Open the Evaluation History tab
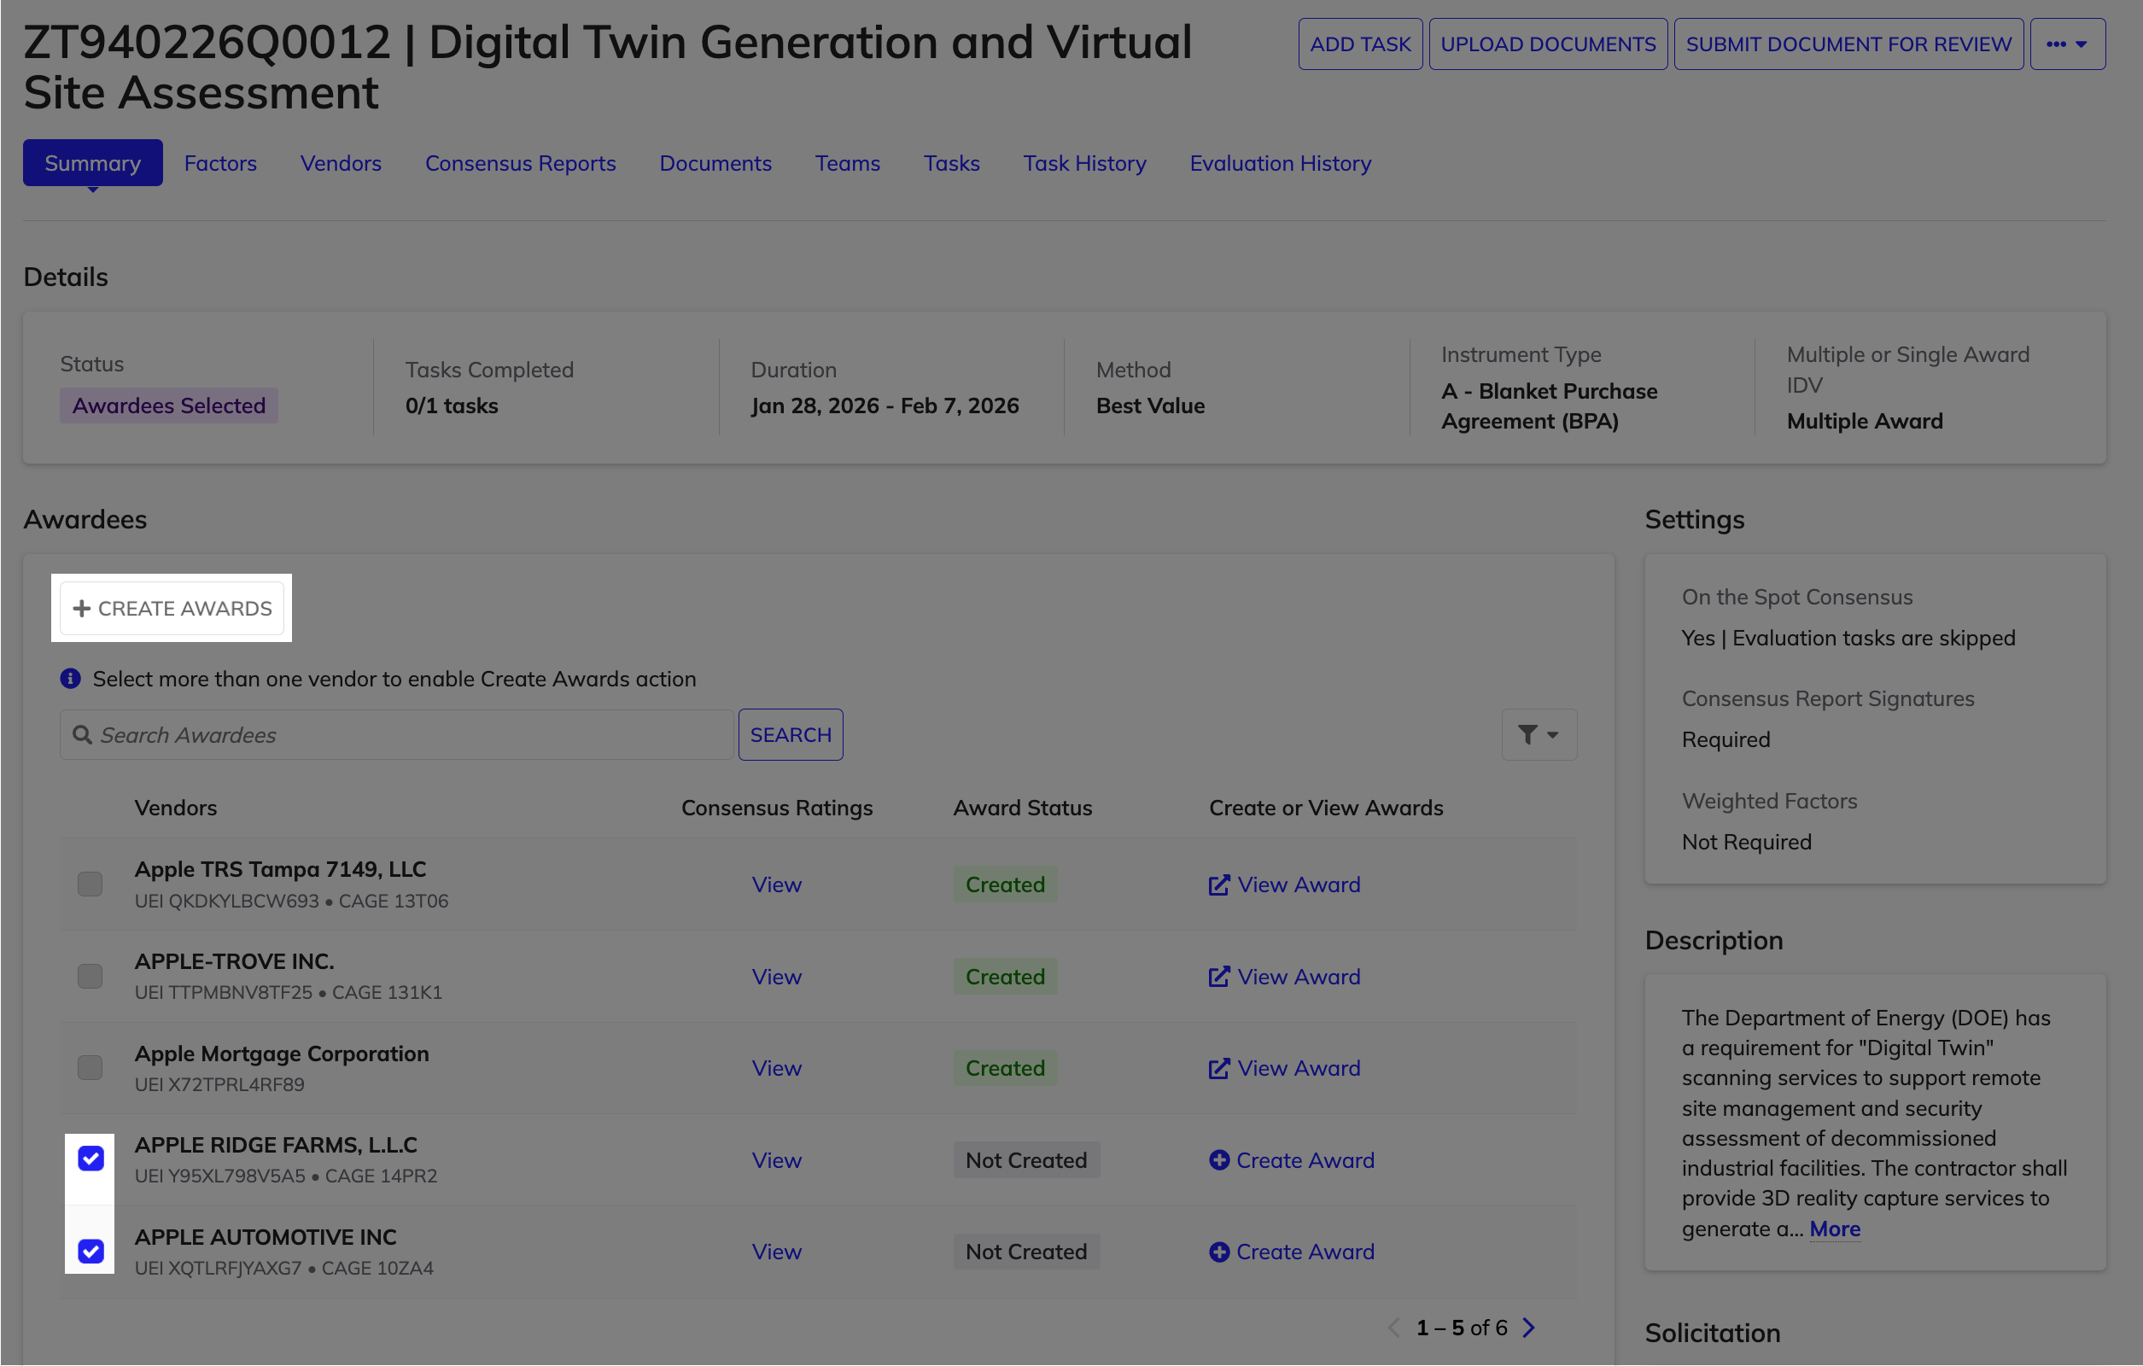This screenshot has height=1366, width=2143. [1280, 163]
